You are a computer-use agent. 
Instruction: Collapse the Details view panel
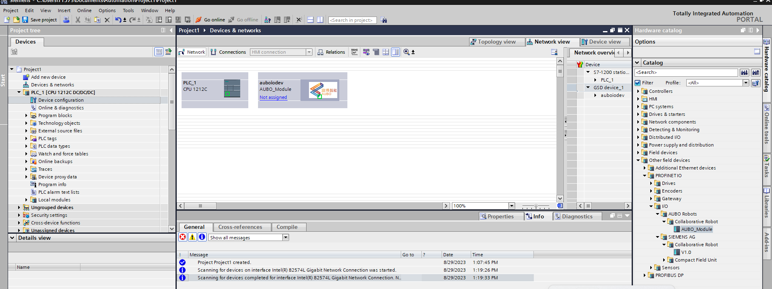pos(12,238)
